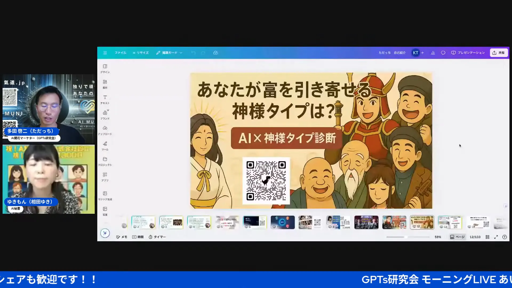The image size is (512, 288).
Task: Click the AI×神様タイプ診断 banner on slide
Action: click(287, 138)
